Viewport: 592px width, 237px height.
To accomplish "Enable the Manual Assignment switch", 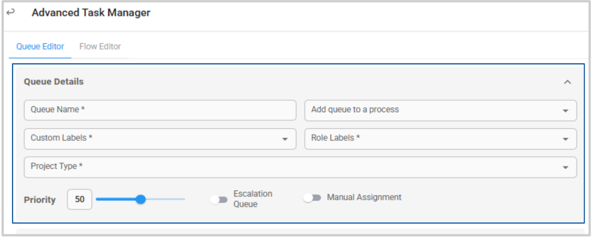I will [x=312, y=198].
